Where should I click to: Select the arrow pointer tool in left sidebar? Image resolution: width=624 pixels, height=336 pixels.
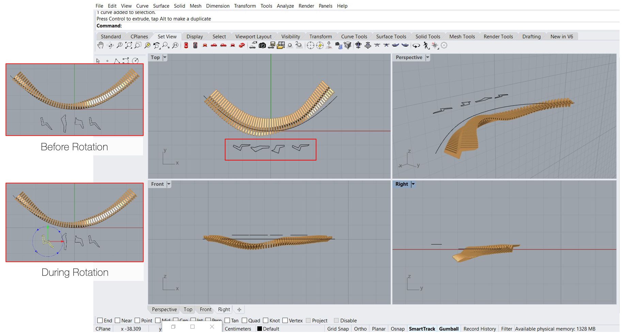(98, 61)
